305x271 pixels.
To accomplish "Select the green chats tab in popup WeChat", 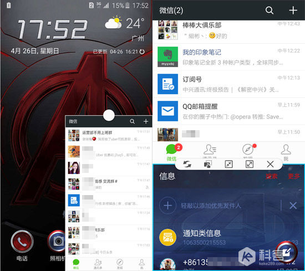I will [x=76, y=264].
